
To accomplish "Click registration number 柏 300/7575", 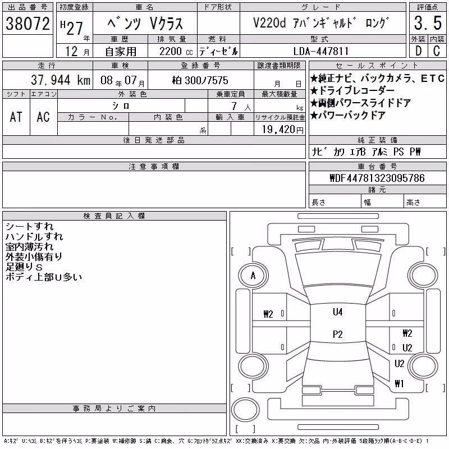I will click(200, 80).
